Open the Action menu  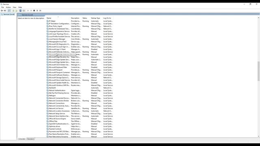coord(8,7)
